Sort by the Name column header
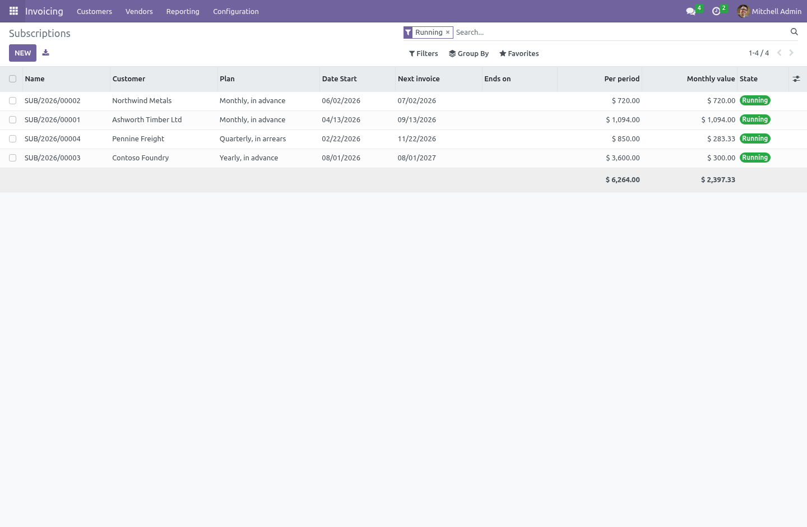Image resolution: width=807 pixels, height=527 pixels. tap(66, 79)
